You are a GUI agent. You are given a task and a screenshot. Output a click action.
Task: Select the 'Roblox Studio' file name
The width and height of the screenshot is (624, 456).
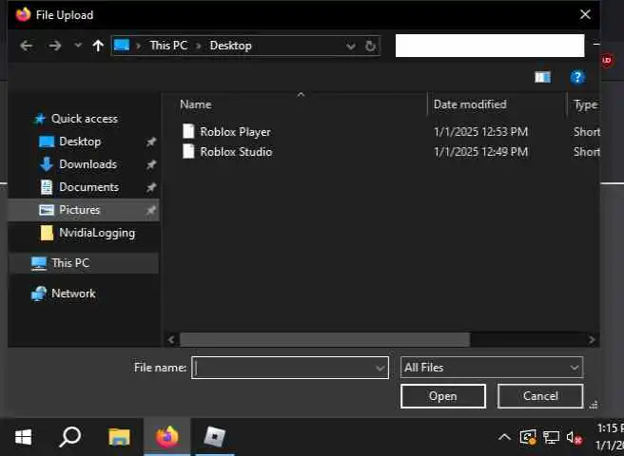pos(236,151)
